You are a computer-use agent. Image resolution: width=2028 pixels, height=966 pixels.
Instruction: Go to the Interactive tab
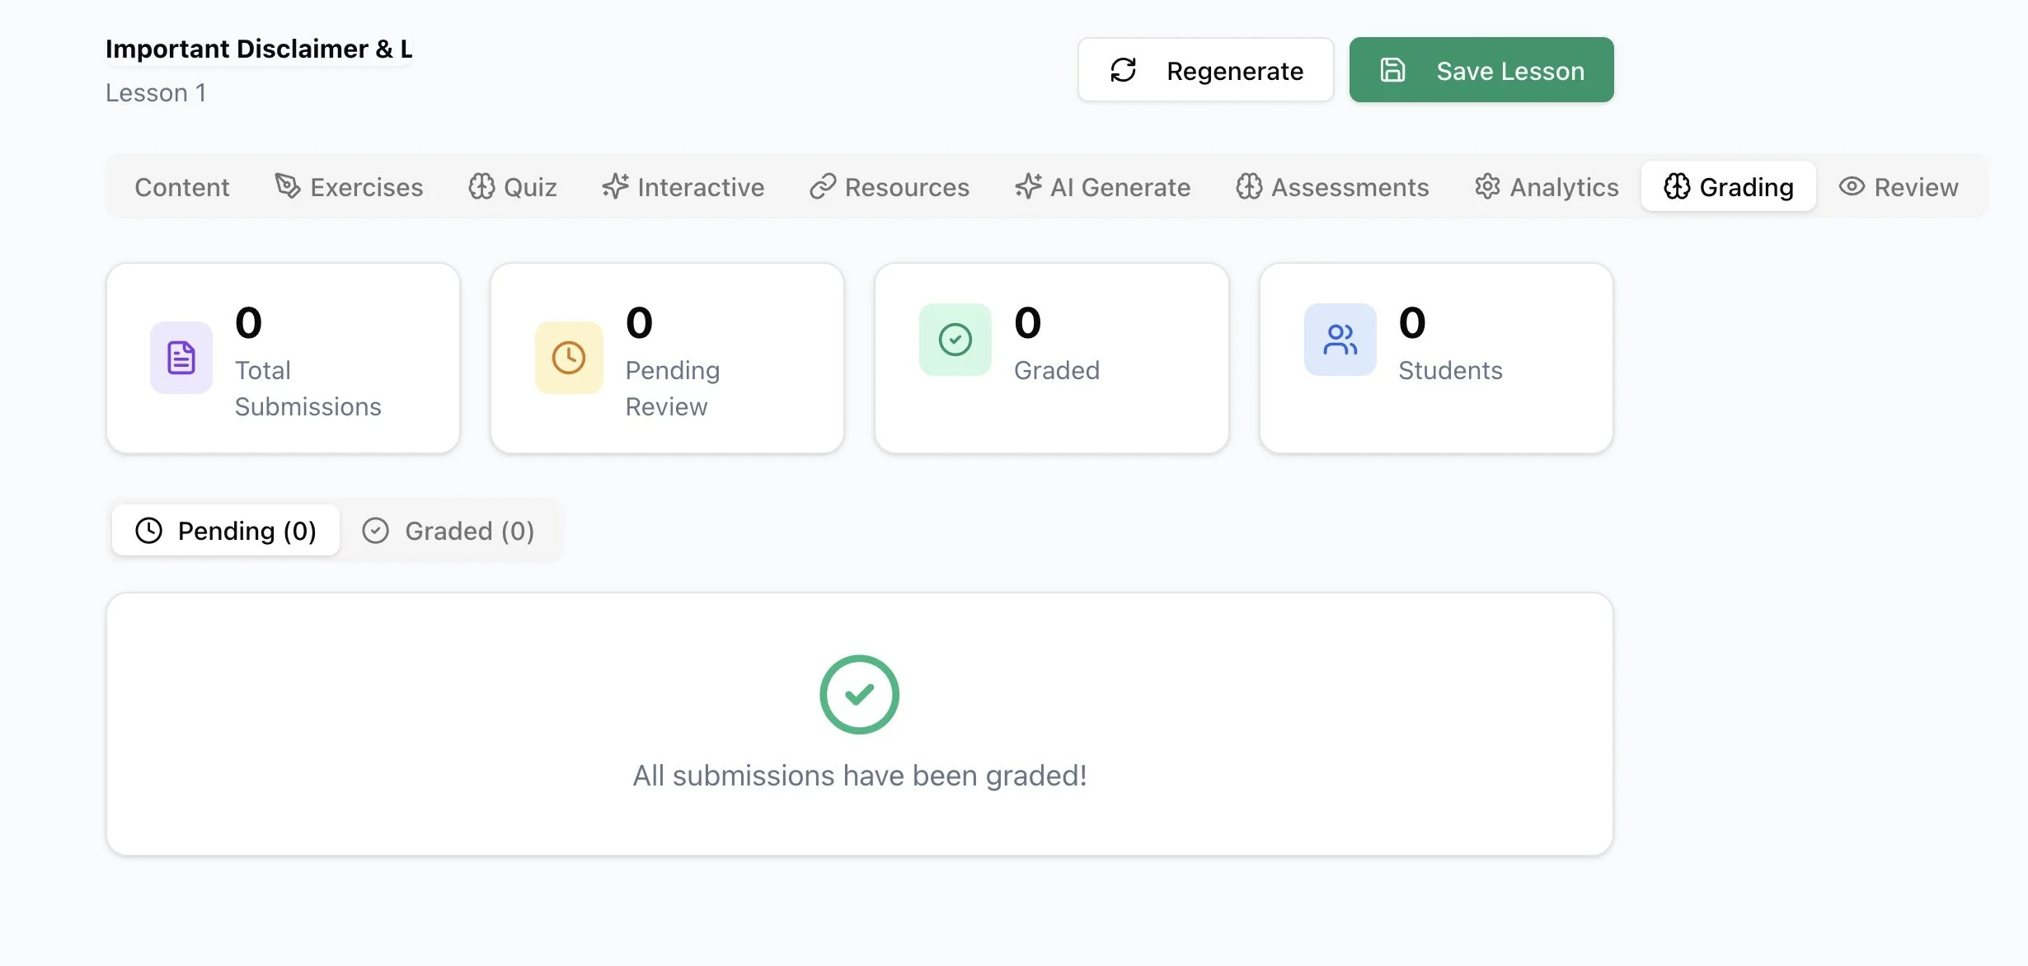pyautogui.click(x=683, y=187)
